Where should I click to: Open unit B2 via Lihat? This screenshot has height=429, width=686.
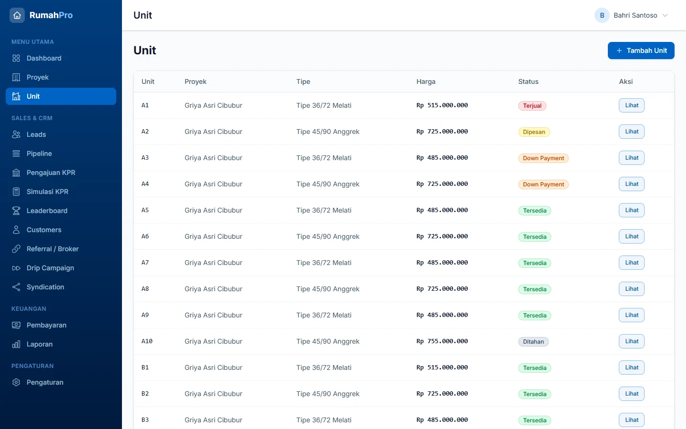pos(632,394)
